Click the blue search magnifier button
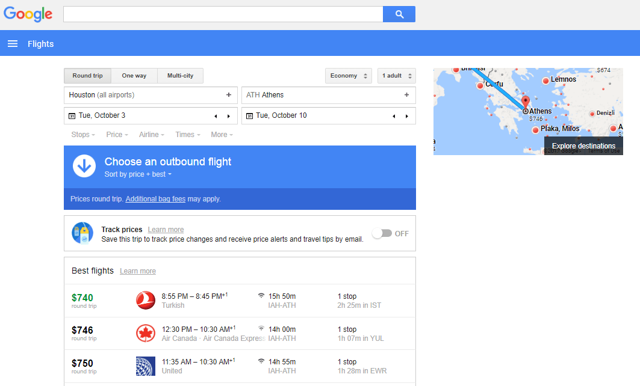The width and height of the screenshot is (640, 386). coord(399,14)
